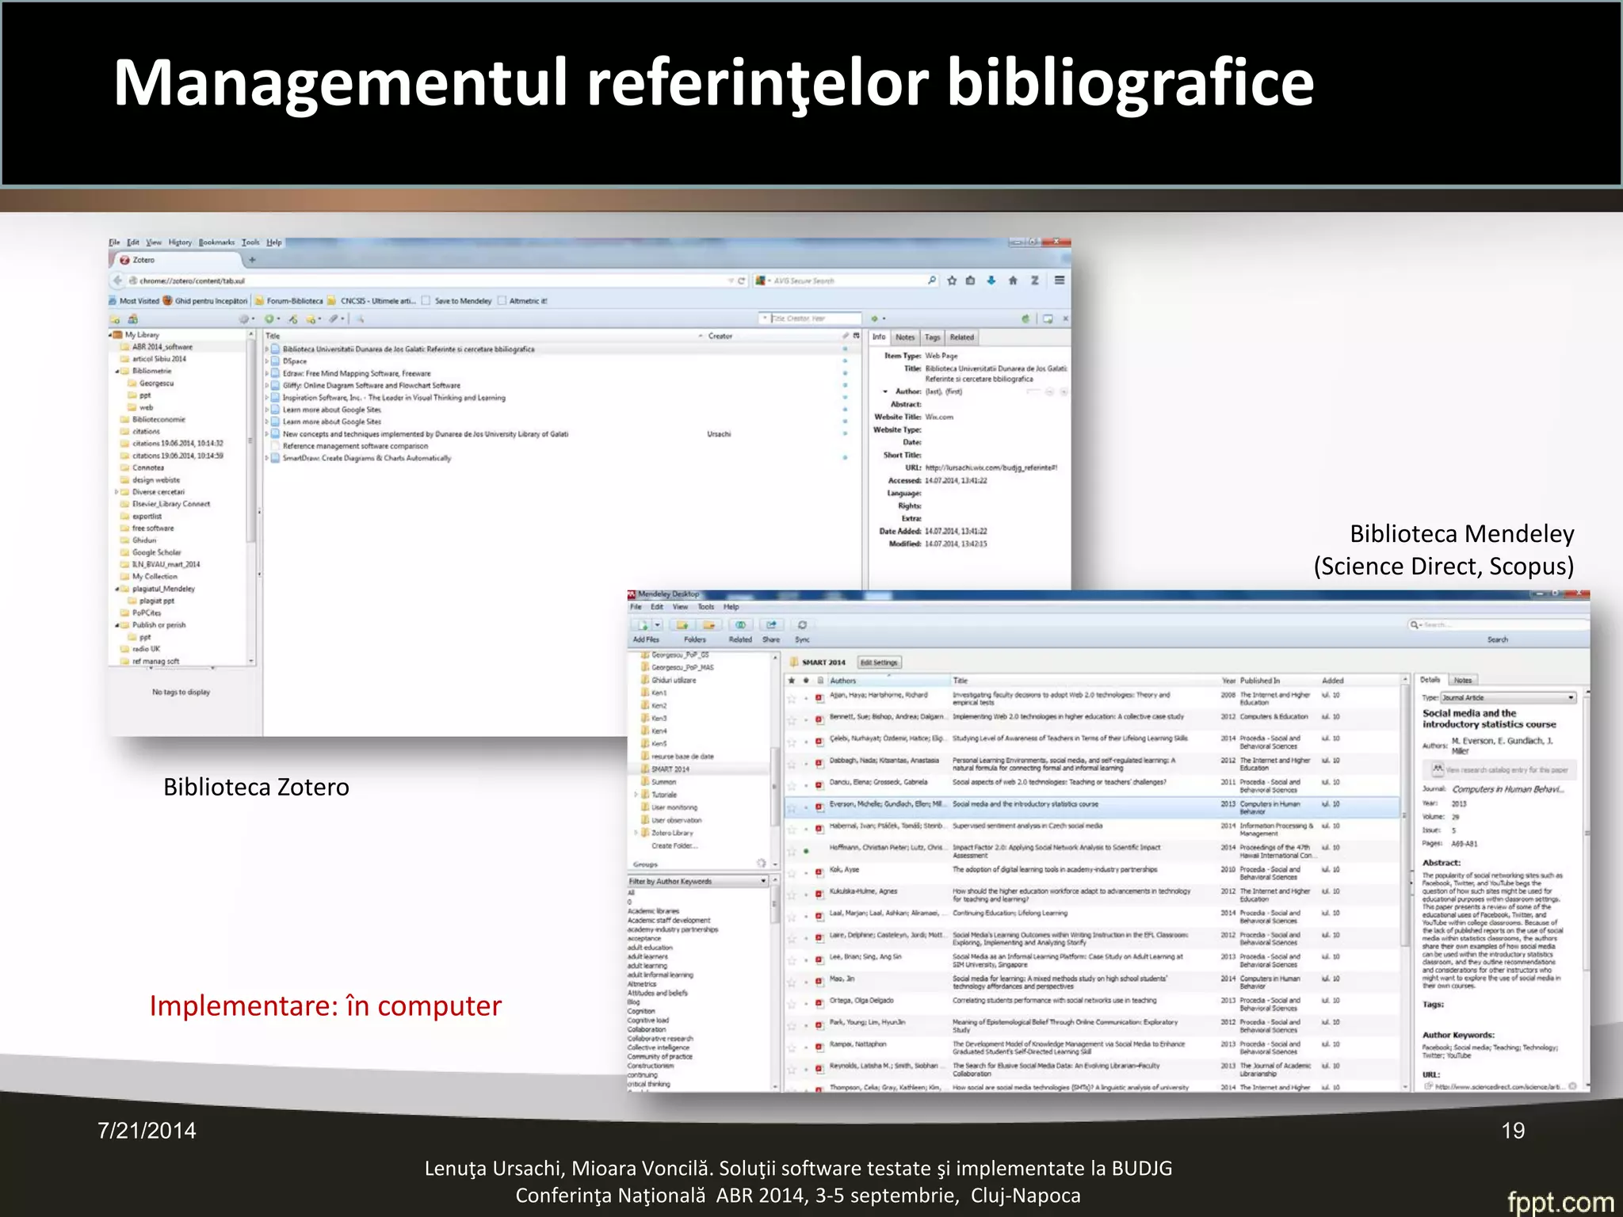Screen dimensions: 1623x1217
Task: Reload the Zotero tab page
Action: click(741, 280)
